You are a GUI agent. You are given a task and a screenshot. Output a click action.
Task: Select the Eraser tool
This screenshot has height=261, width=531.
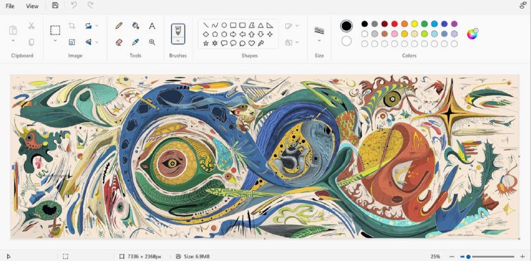[119, 42]
